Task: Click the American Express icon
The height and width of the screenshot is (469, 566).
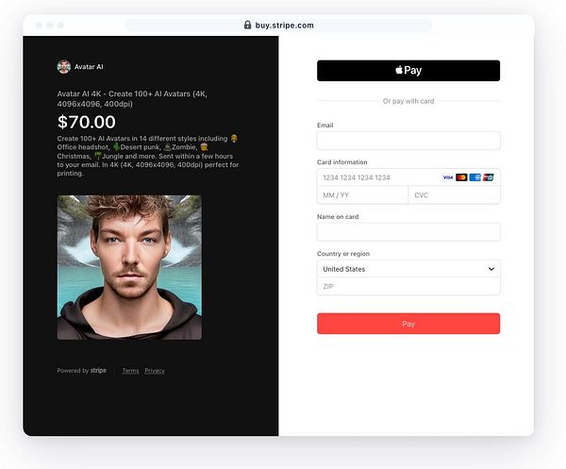Action: pyautogui.click(x=475, y=177)
